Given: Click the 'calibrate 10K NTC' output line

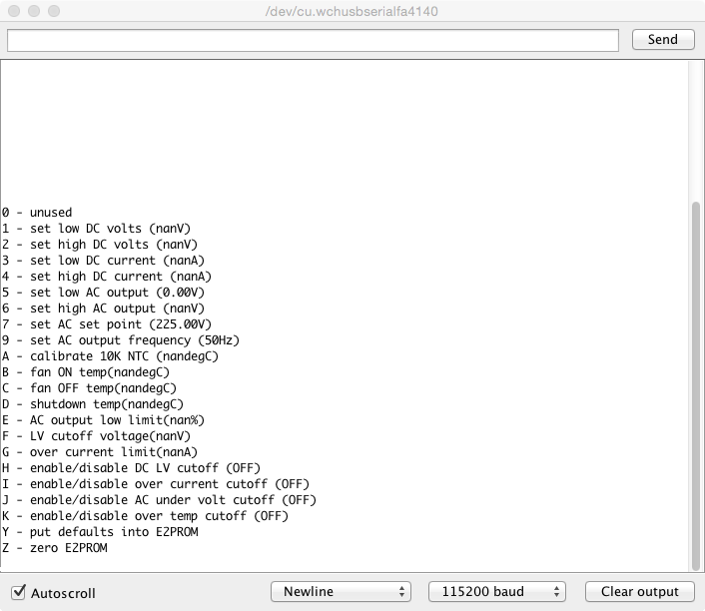Looking at the screenshot, I should (110, 356).
